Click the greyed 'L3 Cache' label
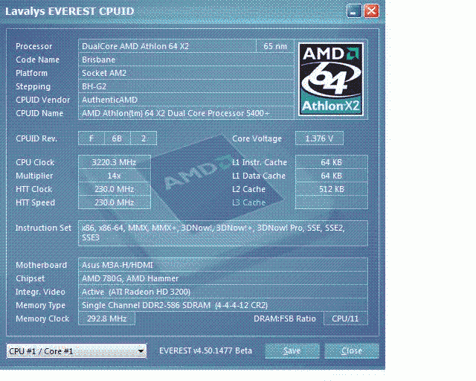The image size is (476, 381). click(x=248, y=202)
